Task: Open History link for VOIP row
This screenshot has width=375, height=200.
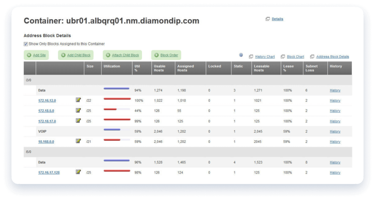Action: pos(335,131)
